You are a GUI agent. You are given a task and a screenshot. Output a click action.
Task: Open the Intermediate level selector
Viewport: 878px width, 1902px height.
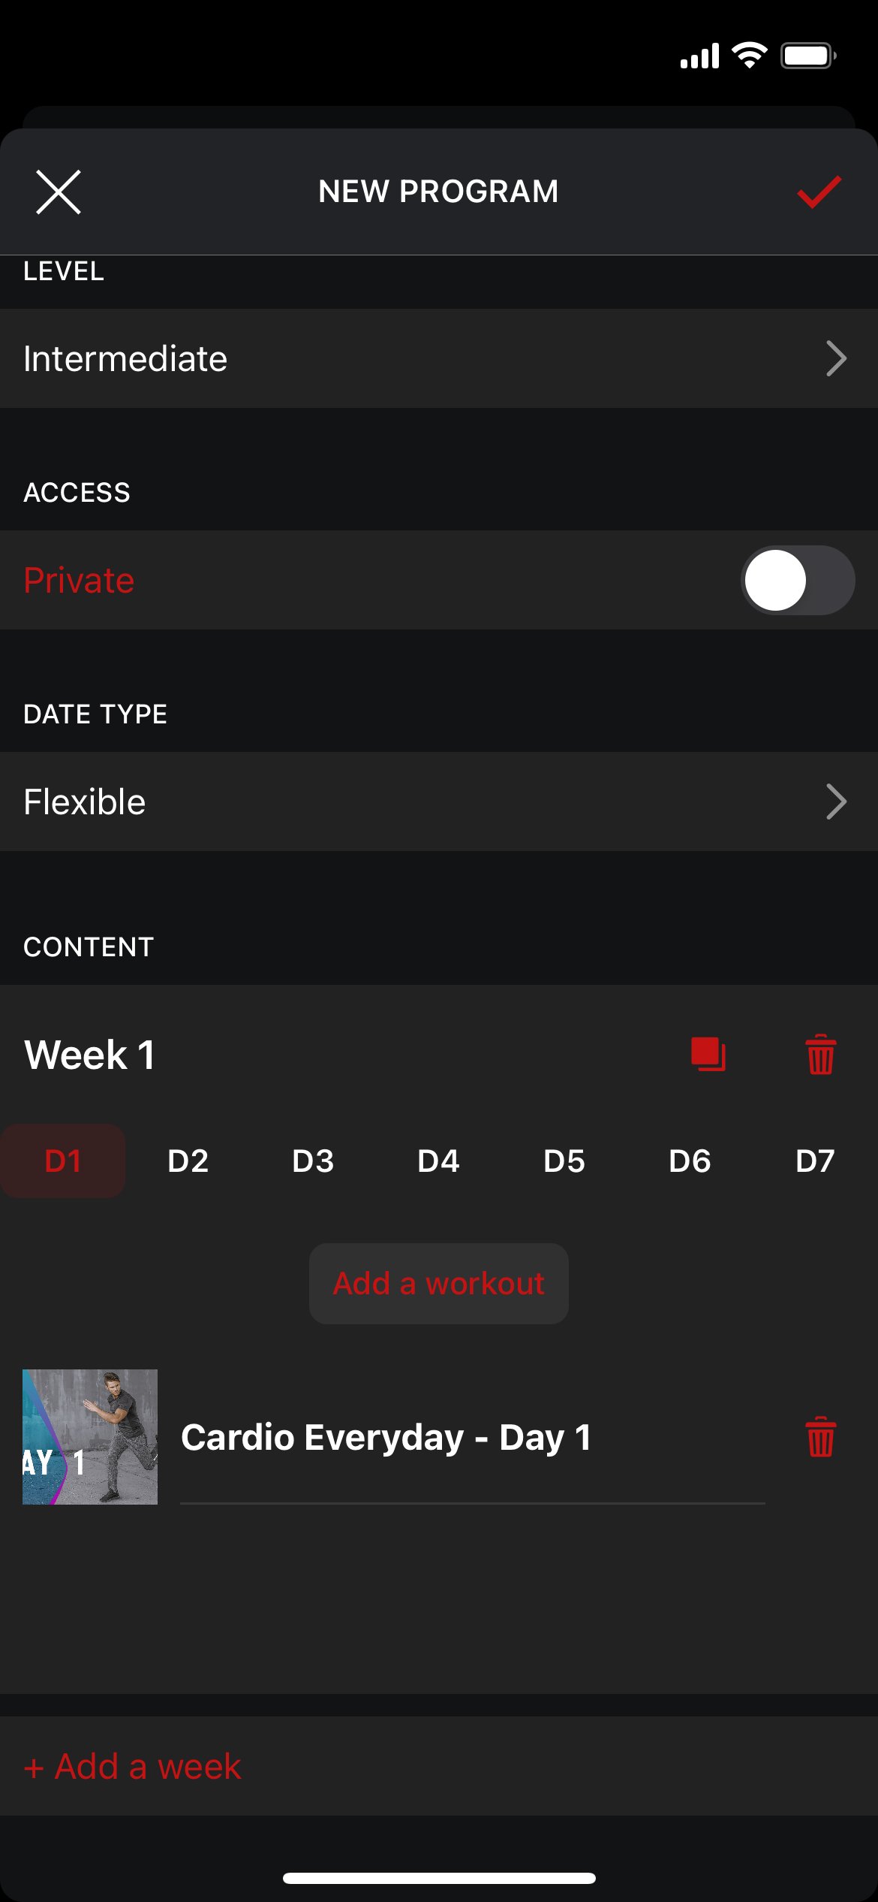coord(439,358)
